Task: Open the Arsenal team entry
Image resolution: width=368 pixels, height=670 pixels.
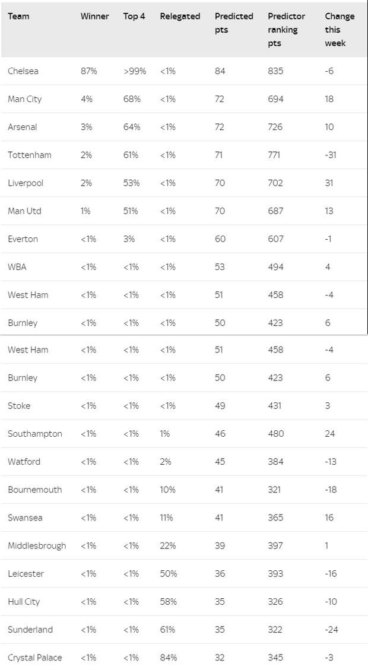Action: 22,127
